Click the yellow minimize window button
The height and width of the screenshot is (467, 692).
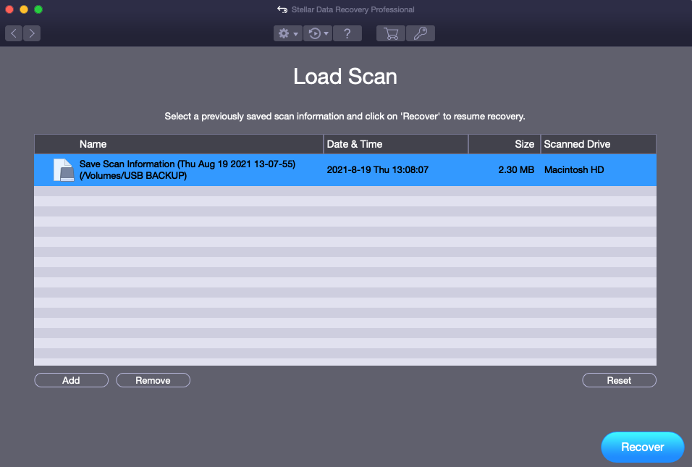(x=24, y=9)
